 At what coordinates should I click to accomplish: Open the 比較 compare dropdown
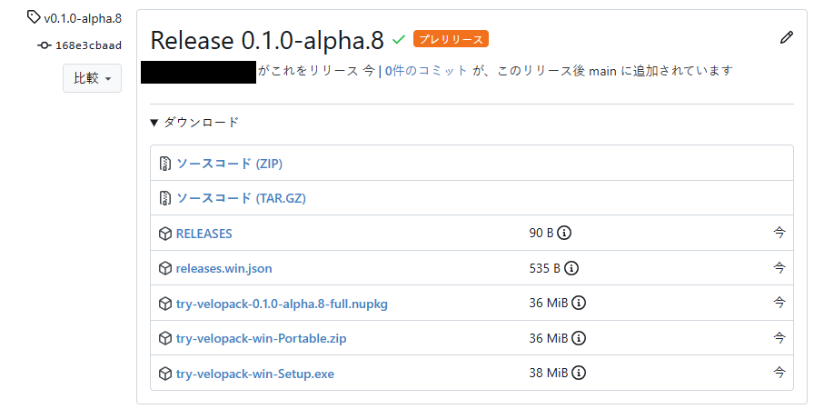(x=92, y=78)
